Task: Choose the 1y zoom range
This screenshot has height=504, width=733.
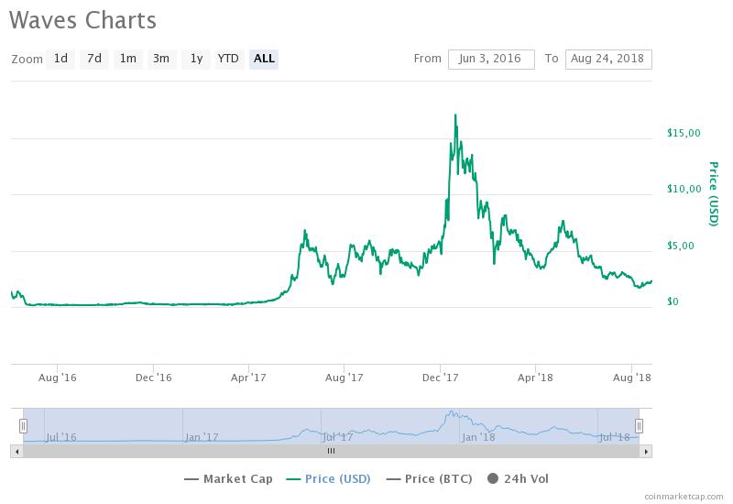Action: coord(196,59)
